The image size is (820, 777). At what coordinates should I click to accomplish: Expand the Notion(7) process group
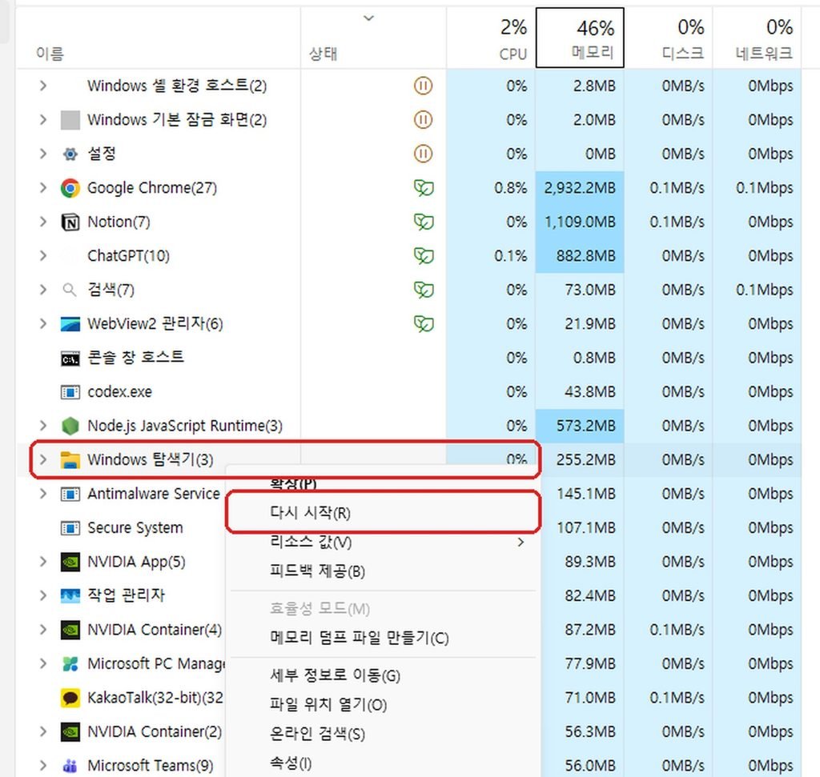point(43,222)
